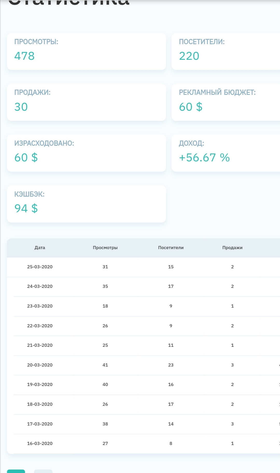Click views value 40 for 19-03-2020
280x473 pixels.
click(105, 384)
